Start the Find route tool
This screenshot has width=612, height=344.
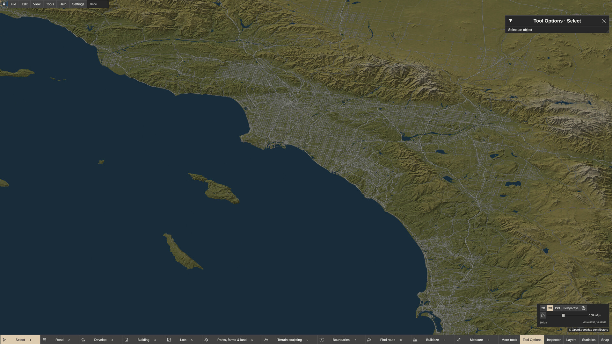[x=388, y=340]
